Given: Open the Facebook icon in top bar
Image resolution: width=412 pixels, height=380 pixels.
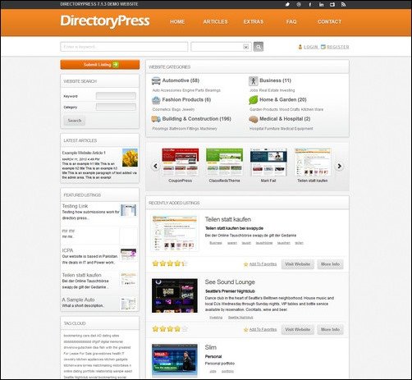Looking at the screenshot, I should pos(310,4).
